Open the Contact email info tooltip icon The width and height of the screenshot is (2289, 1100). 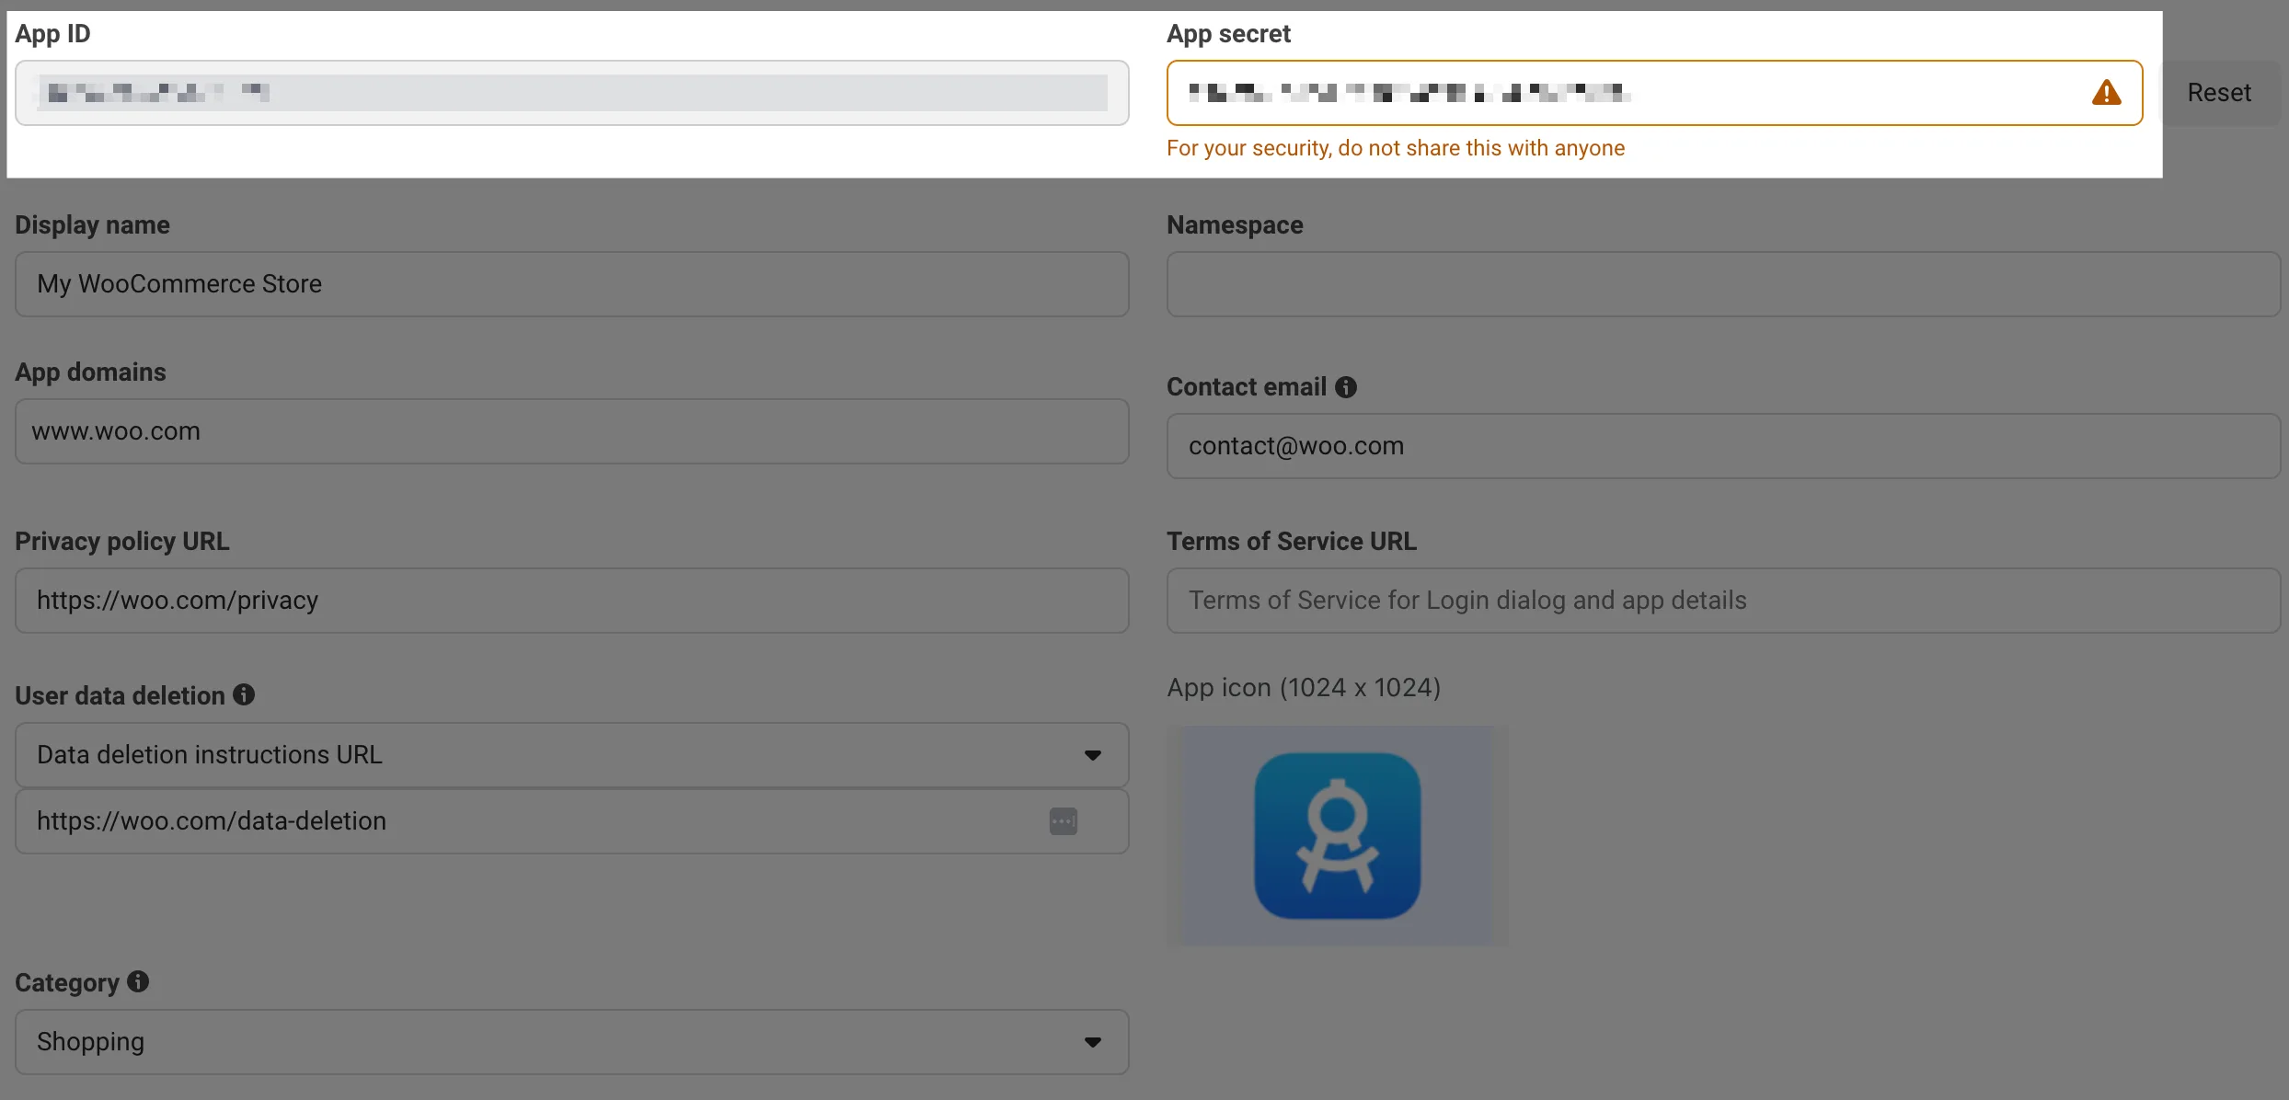click(x=1346, y=387)
